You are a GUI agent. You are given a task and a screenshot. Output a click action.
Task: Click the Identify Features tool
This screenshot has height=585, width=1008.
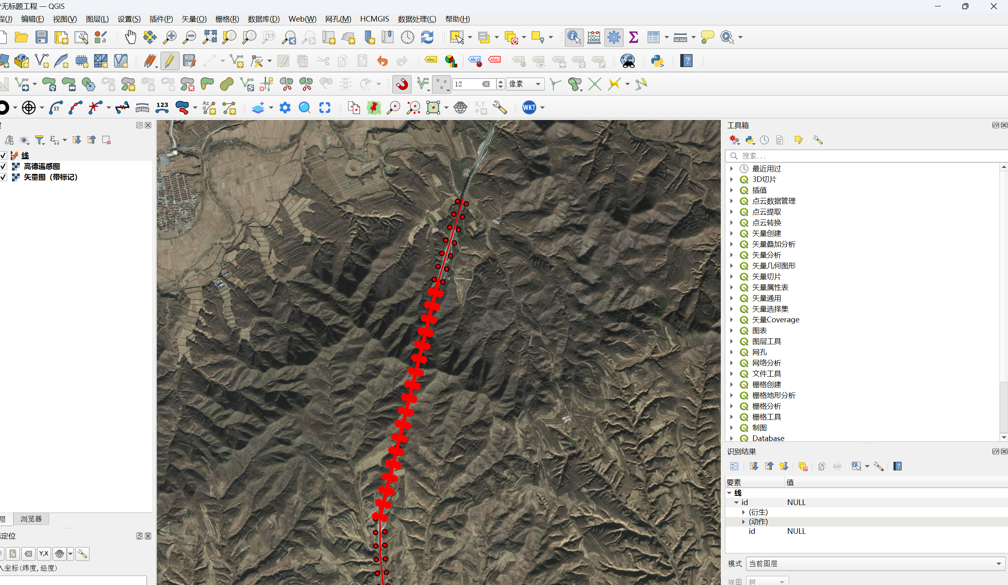click(x=574, y=37)
